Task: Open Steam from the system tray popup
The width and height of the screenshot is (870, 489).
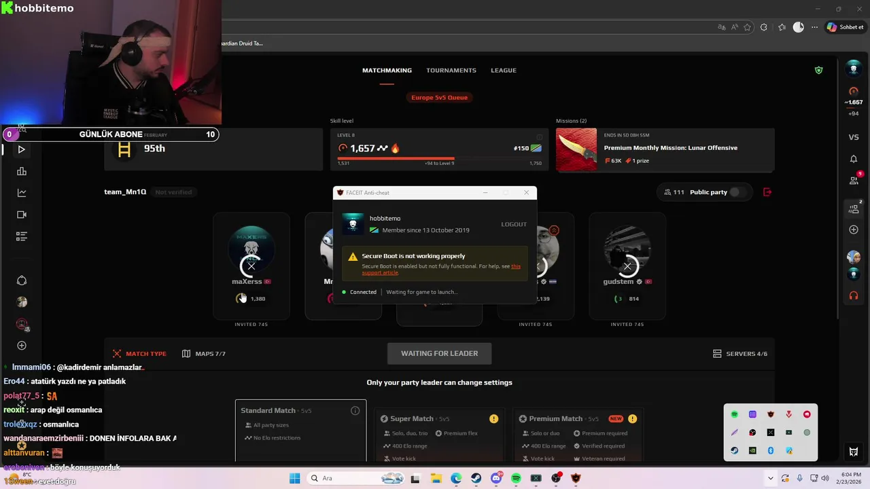Action: 734,451
